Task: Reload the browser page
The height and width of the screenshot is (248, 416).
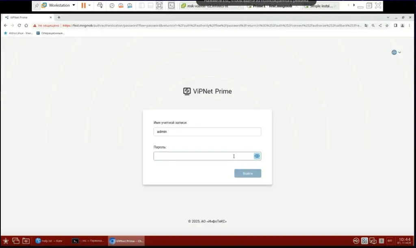Action: 19,25
